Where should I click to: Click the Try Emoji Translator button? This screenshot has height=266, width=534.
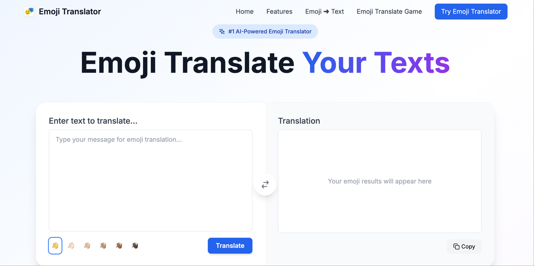pos(471,11)
